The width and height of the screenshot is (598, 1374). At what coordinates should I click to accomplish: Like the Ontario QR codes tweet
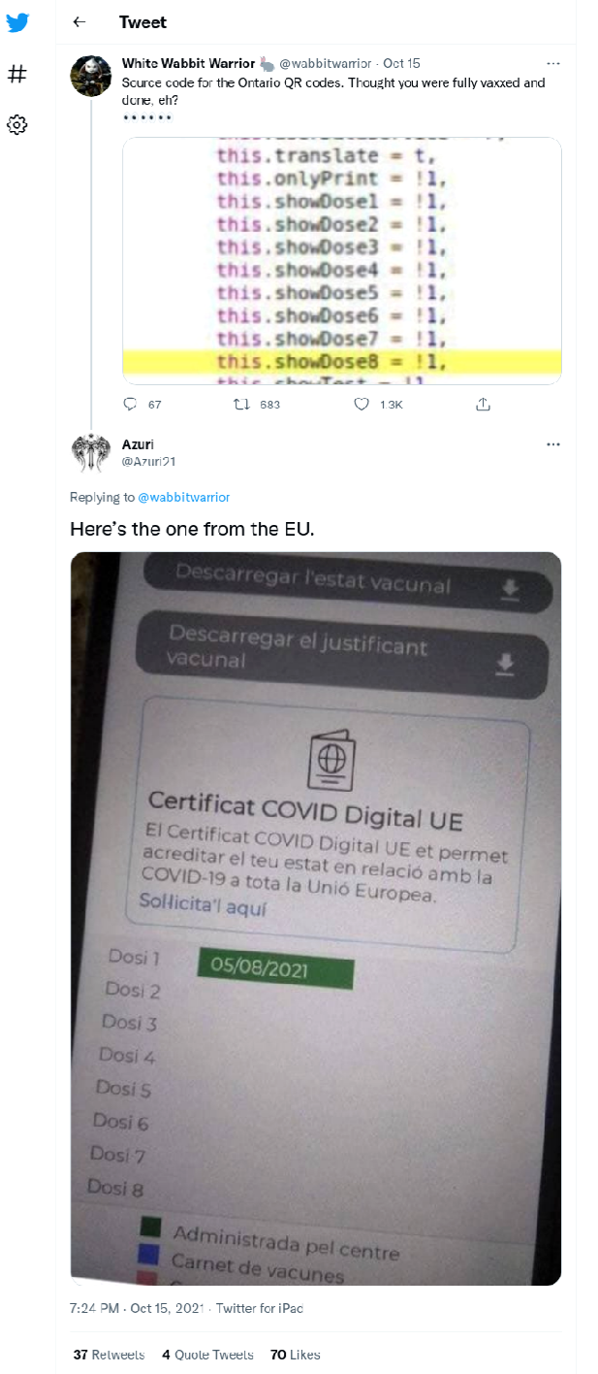click(x=362, y=404)
